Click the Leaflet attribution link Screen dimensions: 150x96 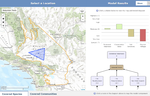click(x=83, y=90)
